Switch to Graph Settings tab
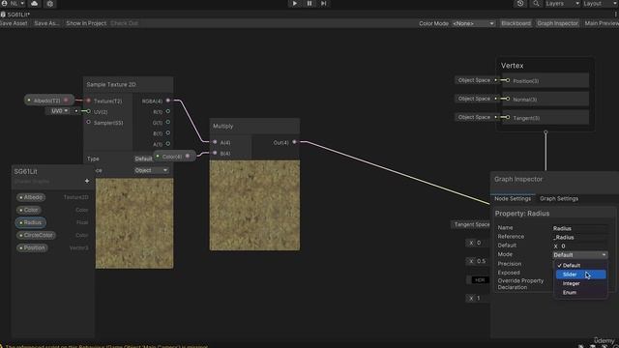The height and width of the screenshot is (348, 619). (559, 198)
